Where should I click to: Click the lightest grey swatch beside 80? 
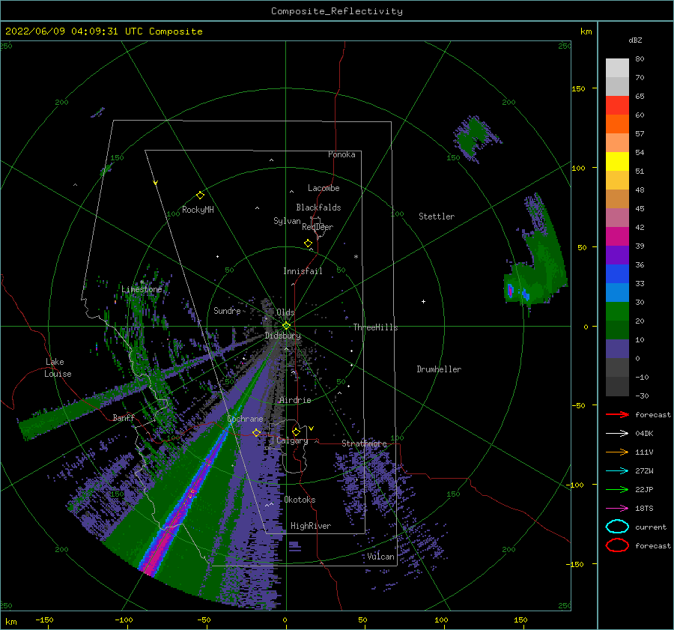pyautogui.click(x=617, y=67)
